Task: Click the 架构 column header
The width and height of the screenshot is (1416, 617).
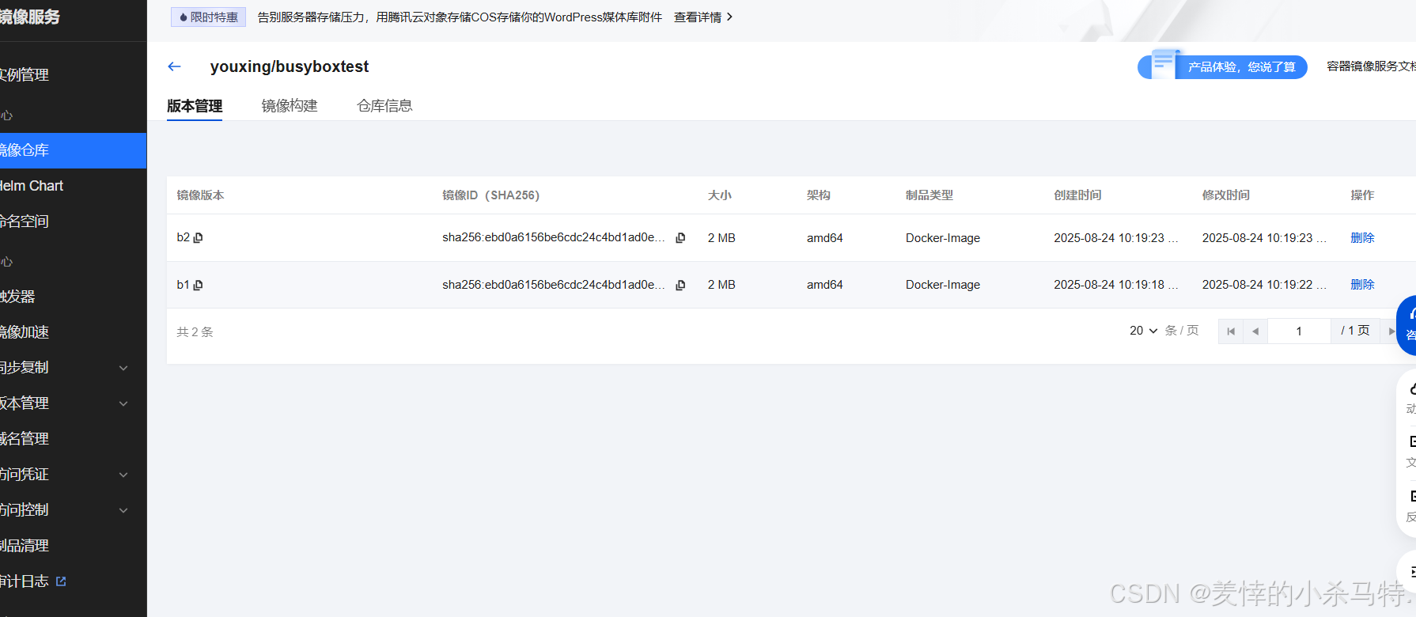Action: click(819, 195)
